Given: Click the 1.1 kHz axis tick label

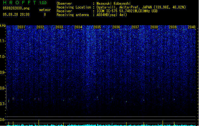Looking at the screenshot, I should [x=3, y=41].
